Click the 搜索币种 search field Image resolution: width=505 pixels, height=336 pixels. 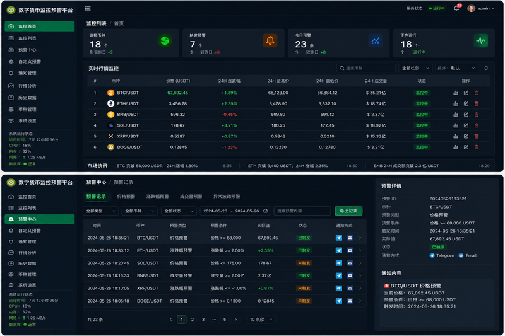(x=366, y=68)
